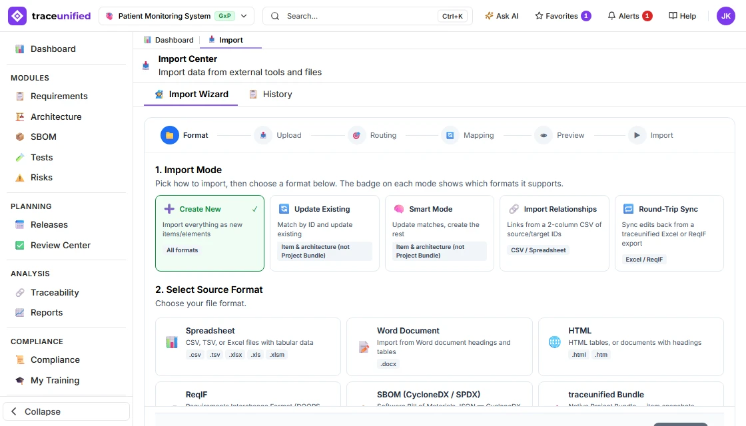Open Compliance scroll icon

coord(19,360)
